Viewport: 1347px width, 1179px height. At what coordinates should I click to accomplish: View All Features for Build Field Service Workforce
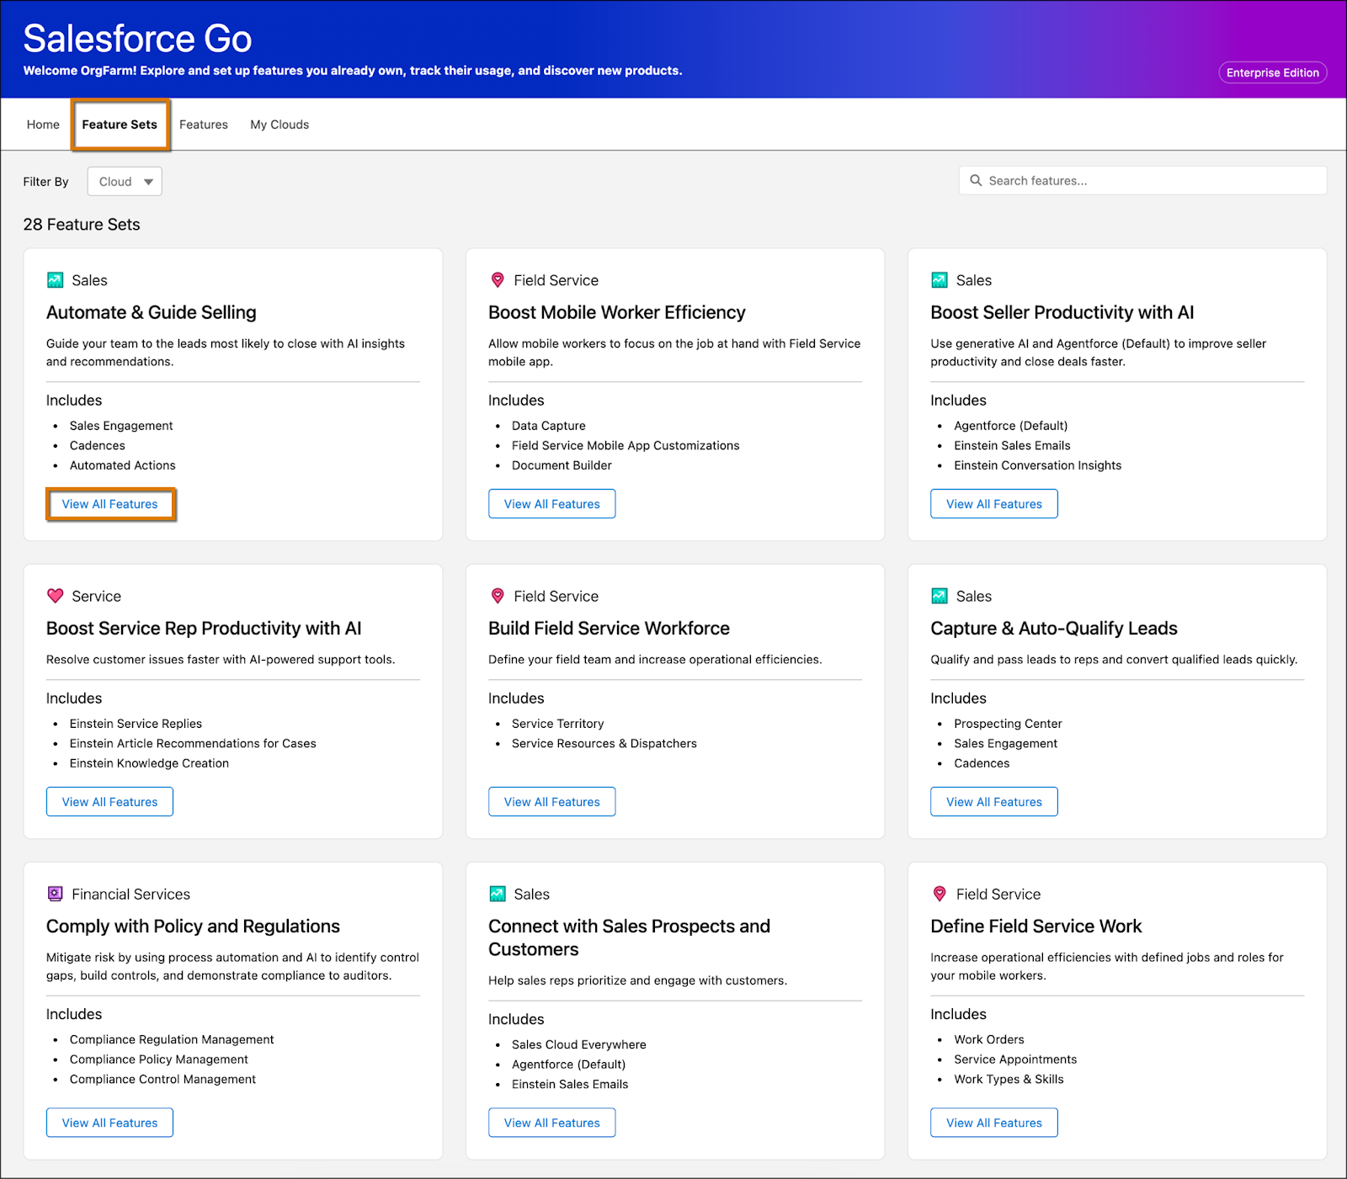552,802
